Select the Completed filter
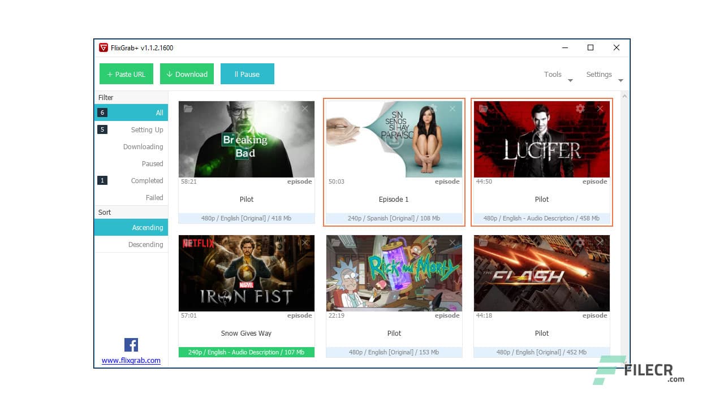The width and height of the screenshot is (724, 407). point(147,180)
